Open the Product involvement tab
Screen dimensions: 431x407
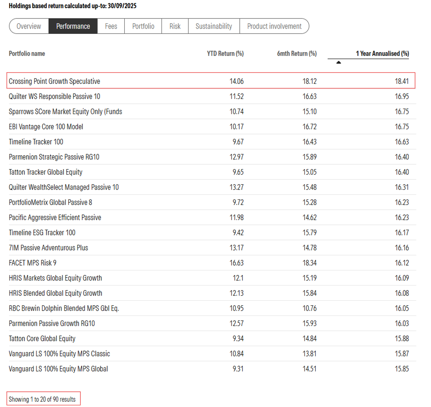[x=274, y=26]
